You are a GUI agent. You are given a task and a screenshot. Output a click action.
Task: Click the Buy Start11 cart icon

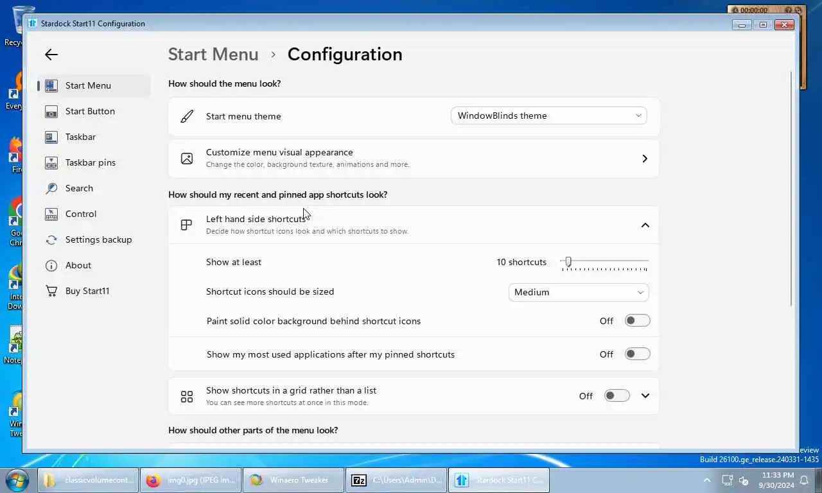pos(51,291)
